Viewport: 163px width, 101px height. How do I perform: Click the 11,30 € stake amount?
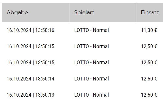(x=149, y=30)
